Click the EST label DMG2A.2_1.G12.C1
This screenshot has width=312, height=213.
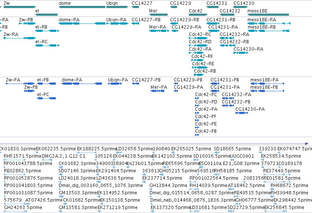coord(63,156)
